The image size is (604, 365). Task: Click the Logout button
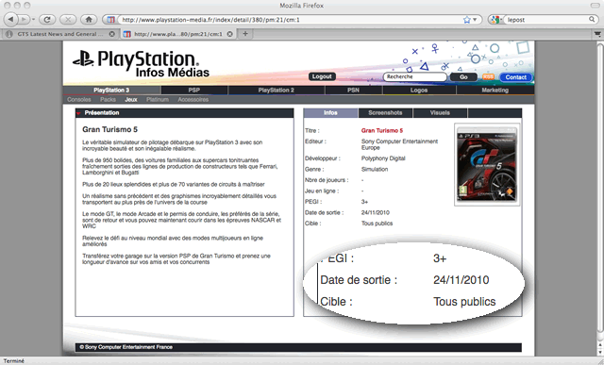(322, 76)
